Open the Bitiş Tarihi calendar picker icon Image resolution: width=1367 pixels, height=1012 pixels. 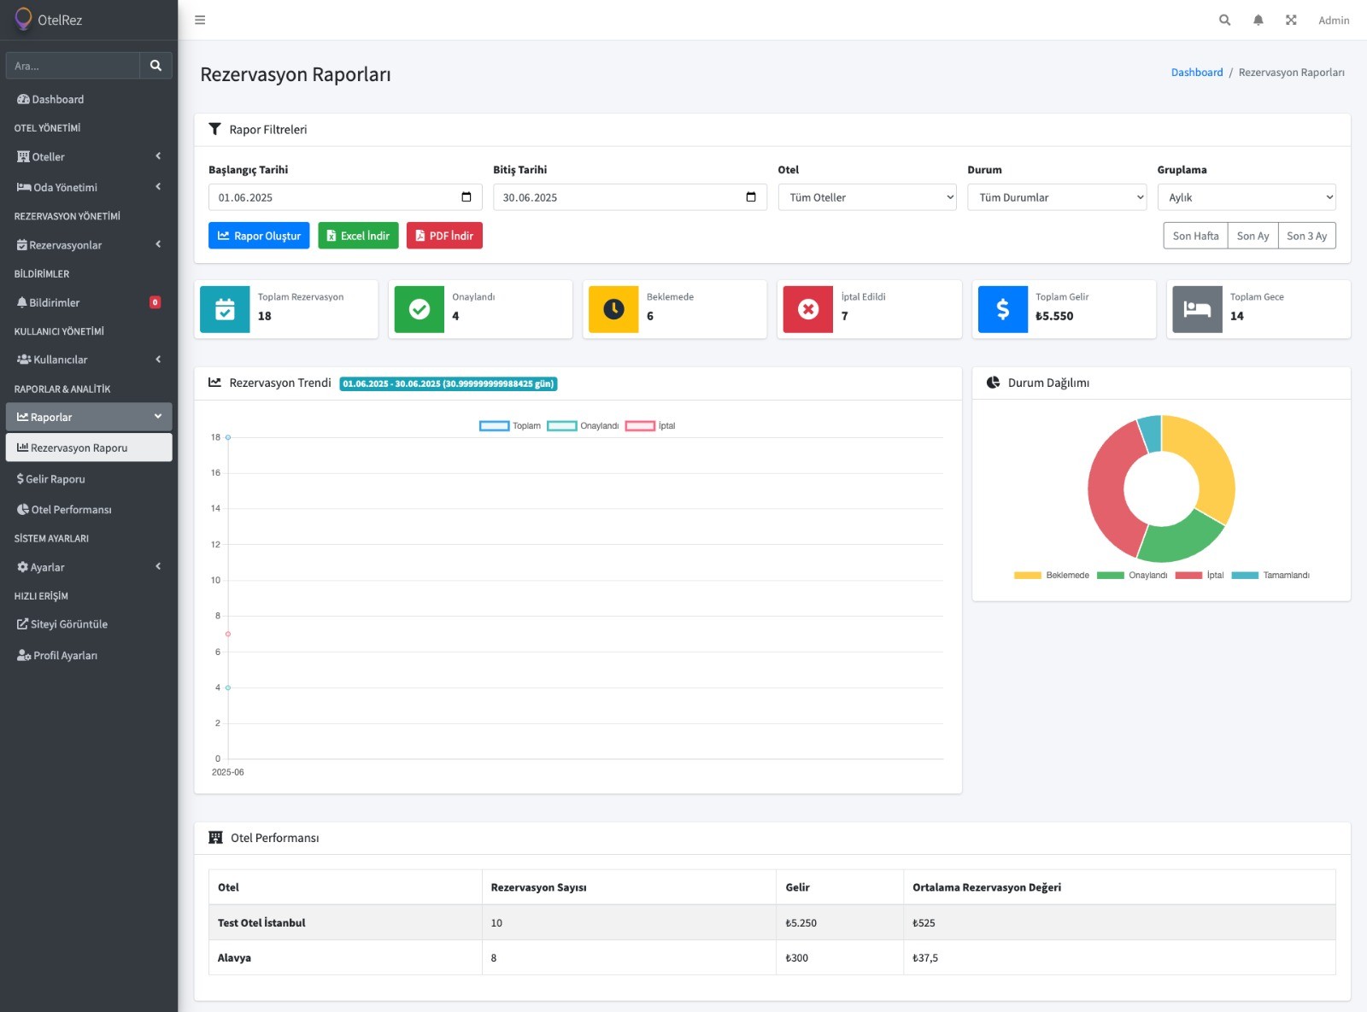[x=751, y=197]
